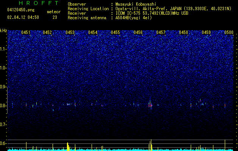Click time marker 0458

click(x=184, y=32)
